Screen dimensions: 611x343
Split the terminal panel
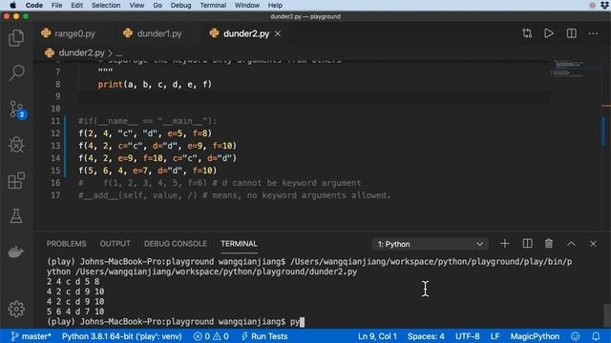click(x=527, y=244)
